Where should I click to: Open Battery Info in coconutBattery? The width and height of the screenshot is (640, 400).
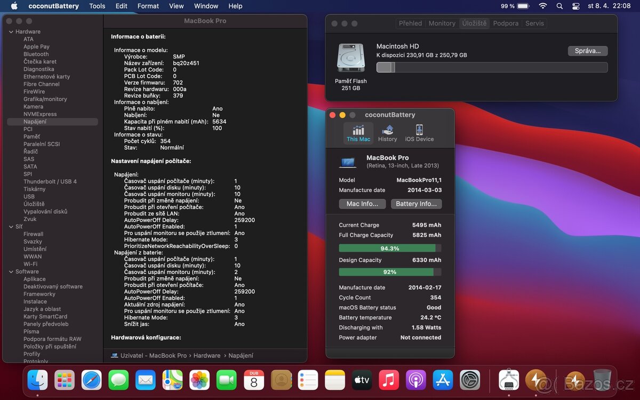coord(416,204)
